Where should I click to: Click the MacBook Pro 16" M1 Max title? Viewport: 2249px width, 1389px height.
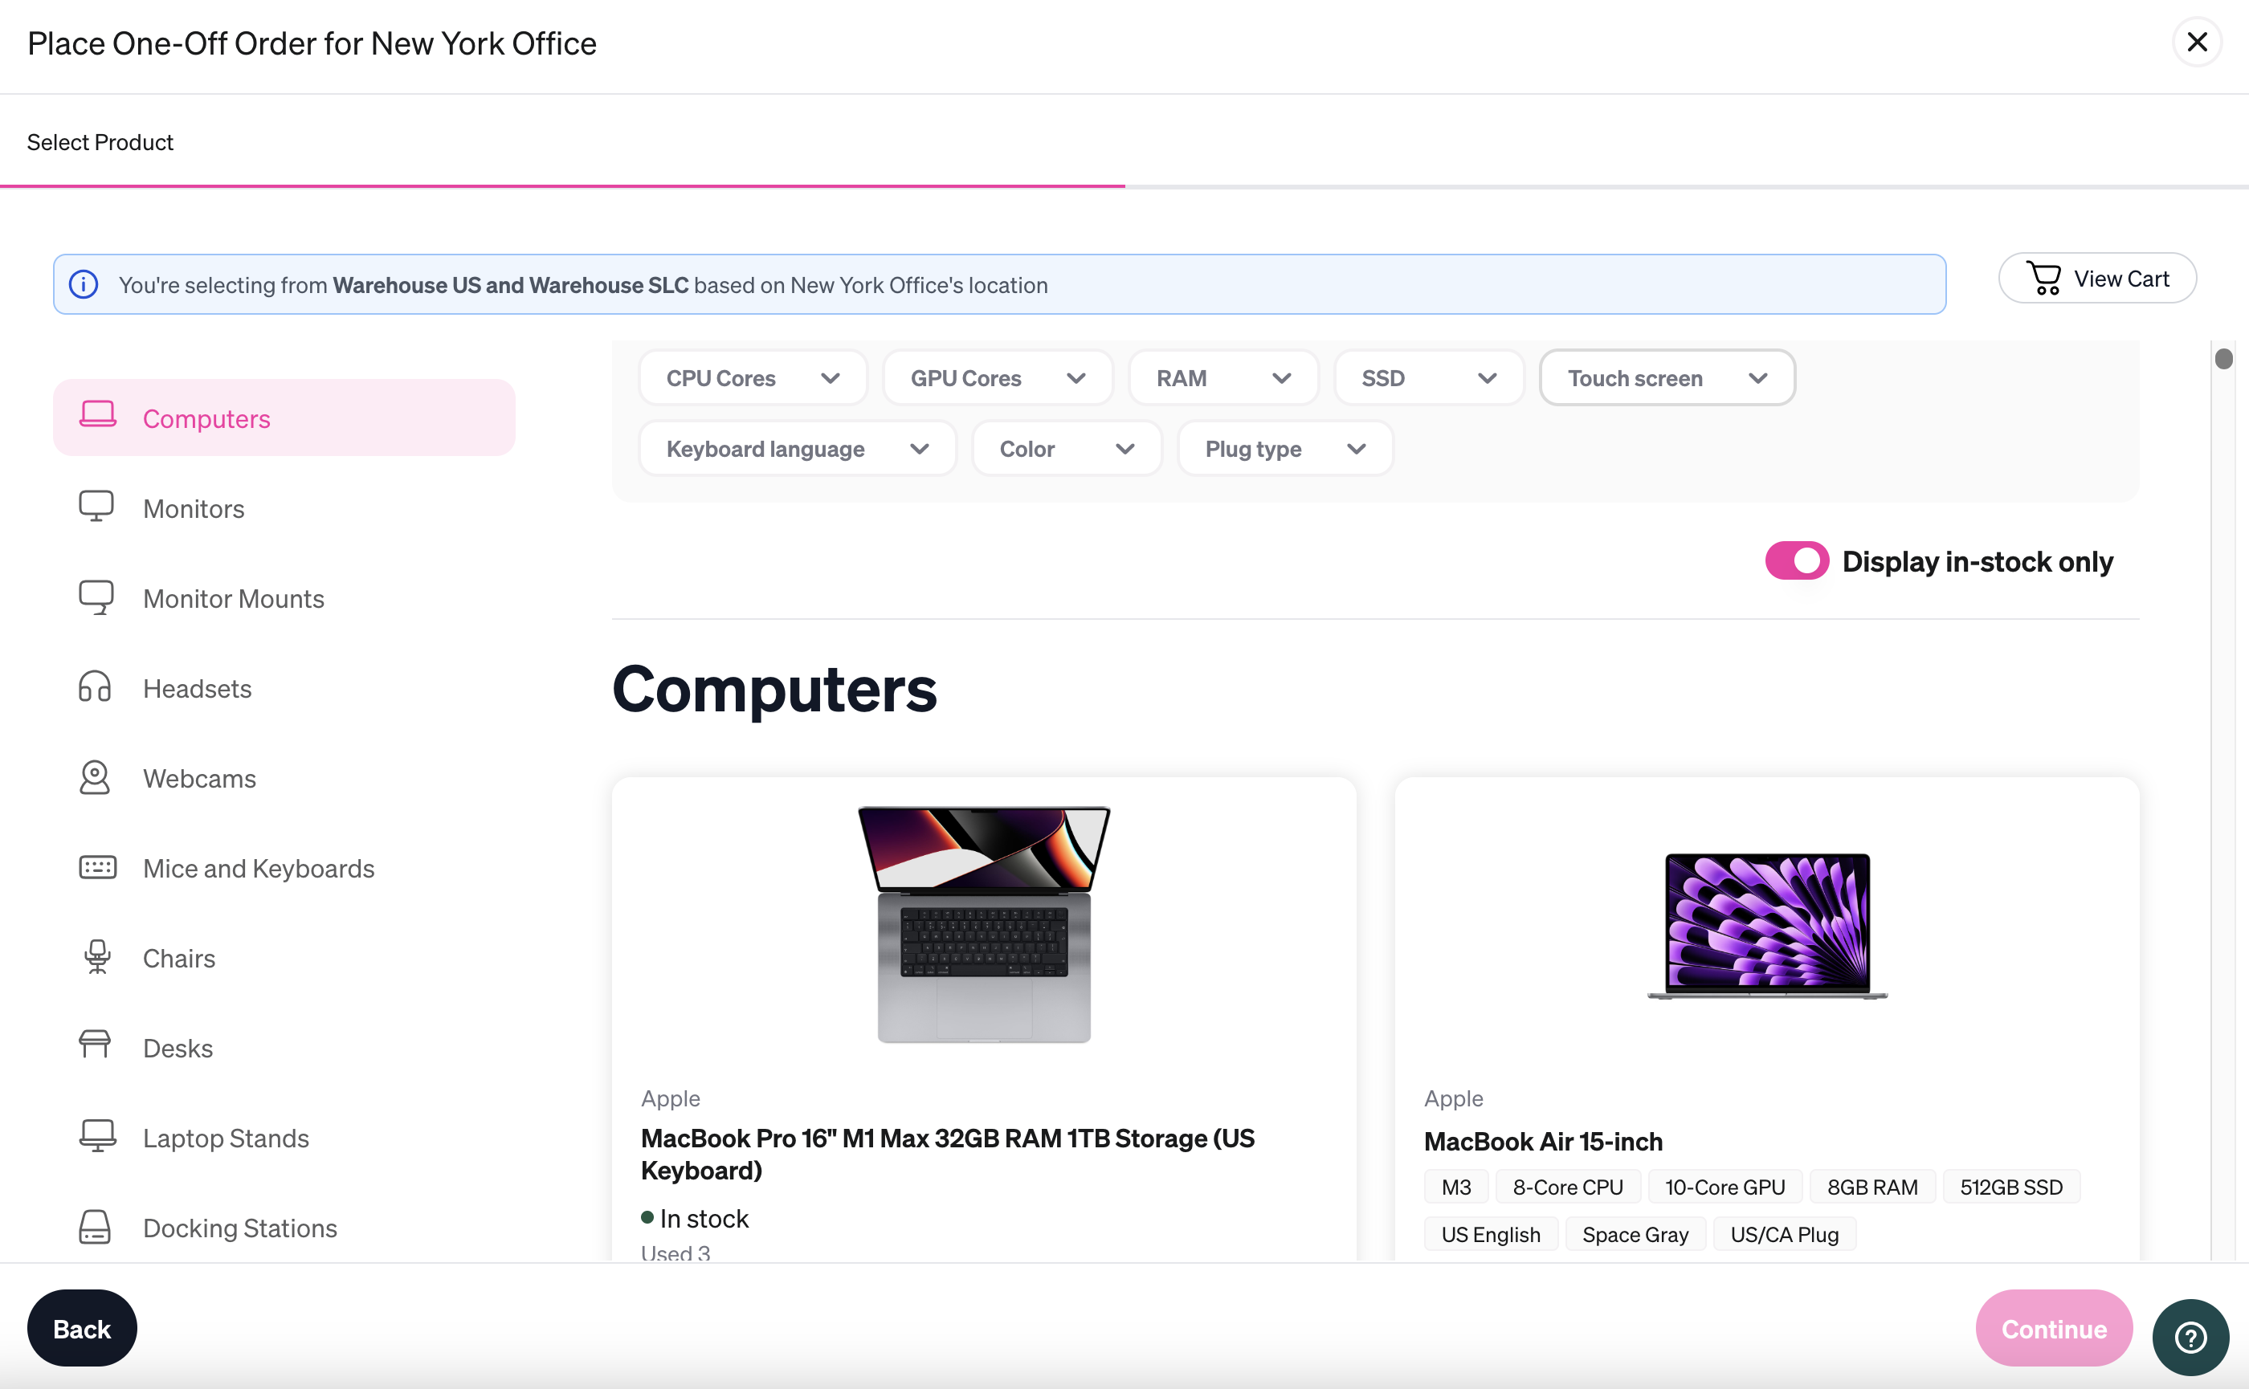tap(948, 1154)
